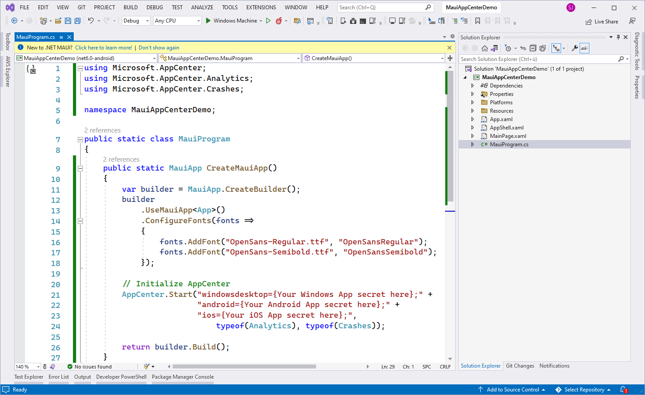645x395 pixels.
Task: Click the editor horizontal scrollbar thumb
Action: tap(244, 367)
